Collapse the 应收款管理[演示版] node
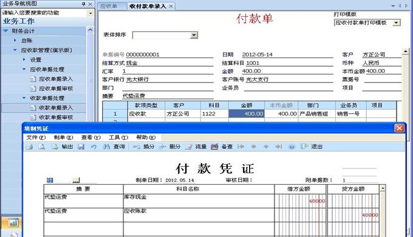This screenshot has width=413, height=237. (x=15, y=50)
